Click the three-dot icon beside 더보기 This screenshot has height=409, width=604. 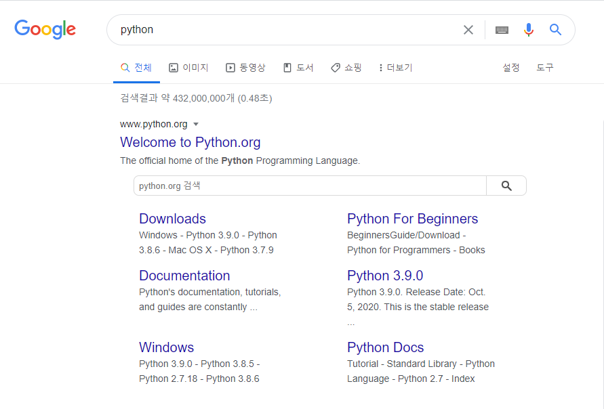tap(380, 68)
